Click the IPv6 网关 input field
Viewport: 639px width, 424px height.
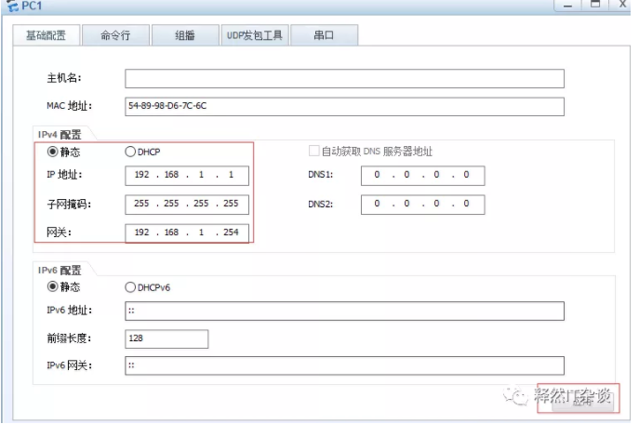click(x=344, y=365)
